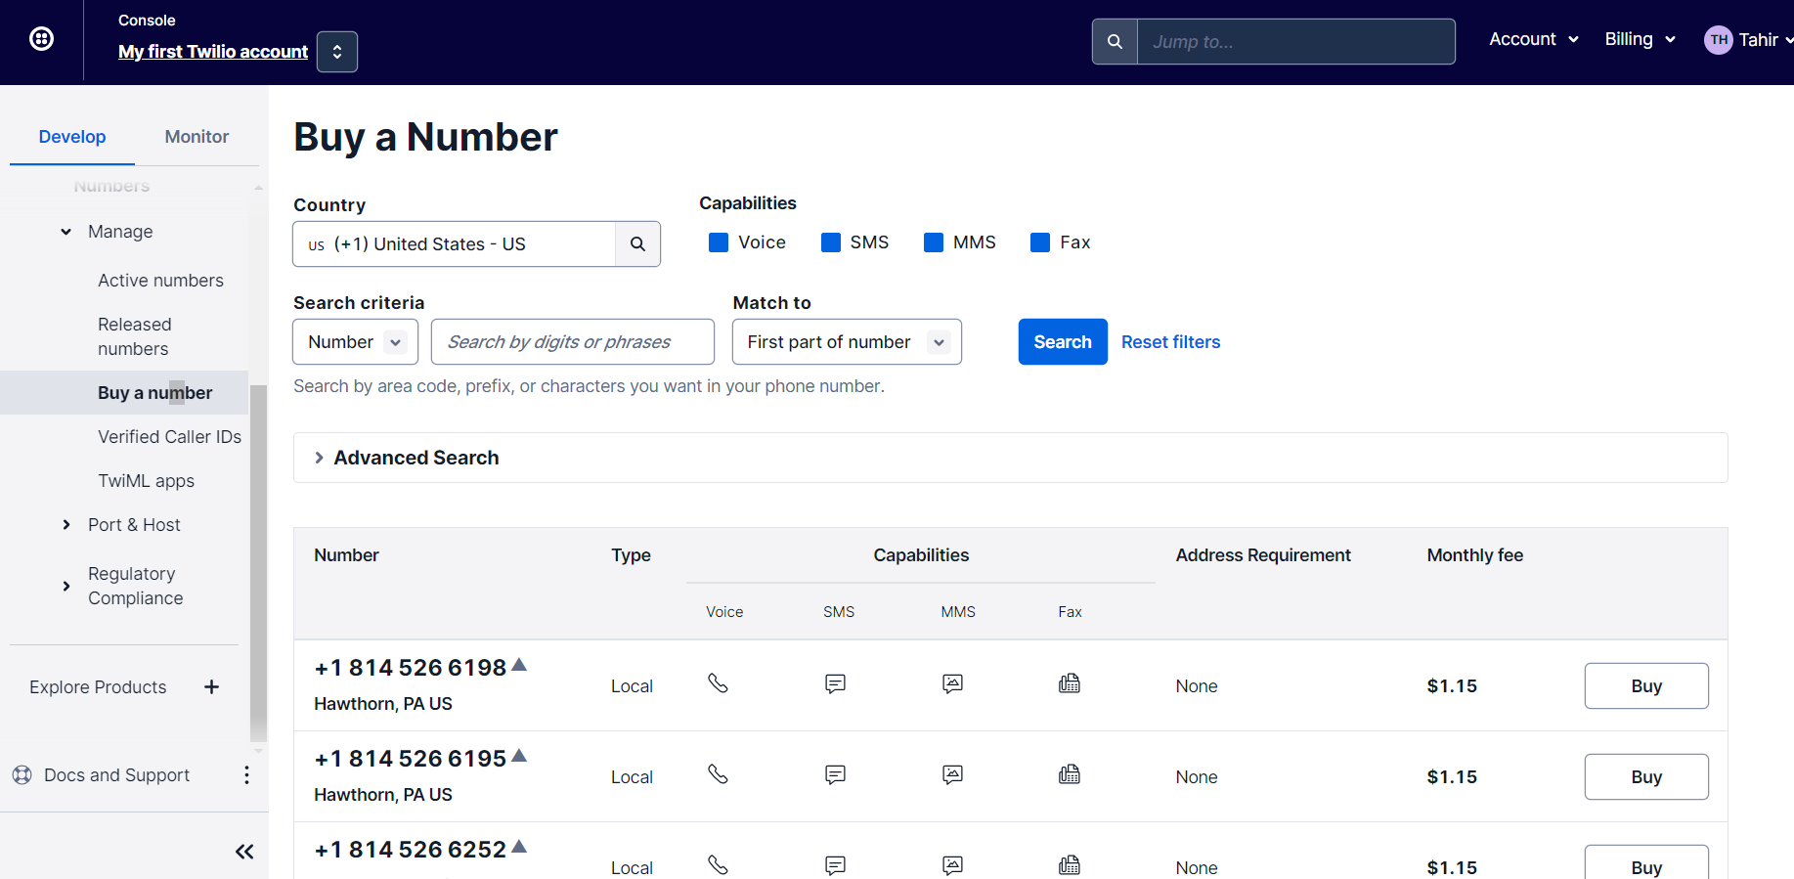
Task: Click the Monthly fee column header
Action: coord(1474,555)
